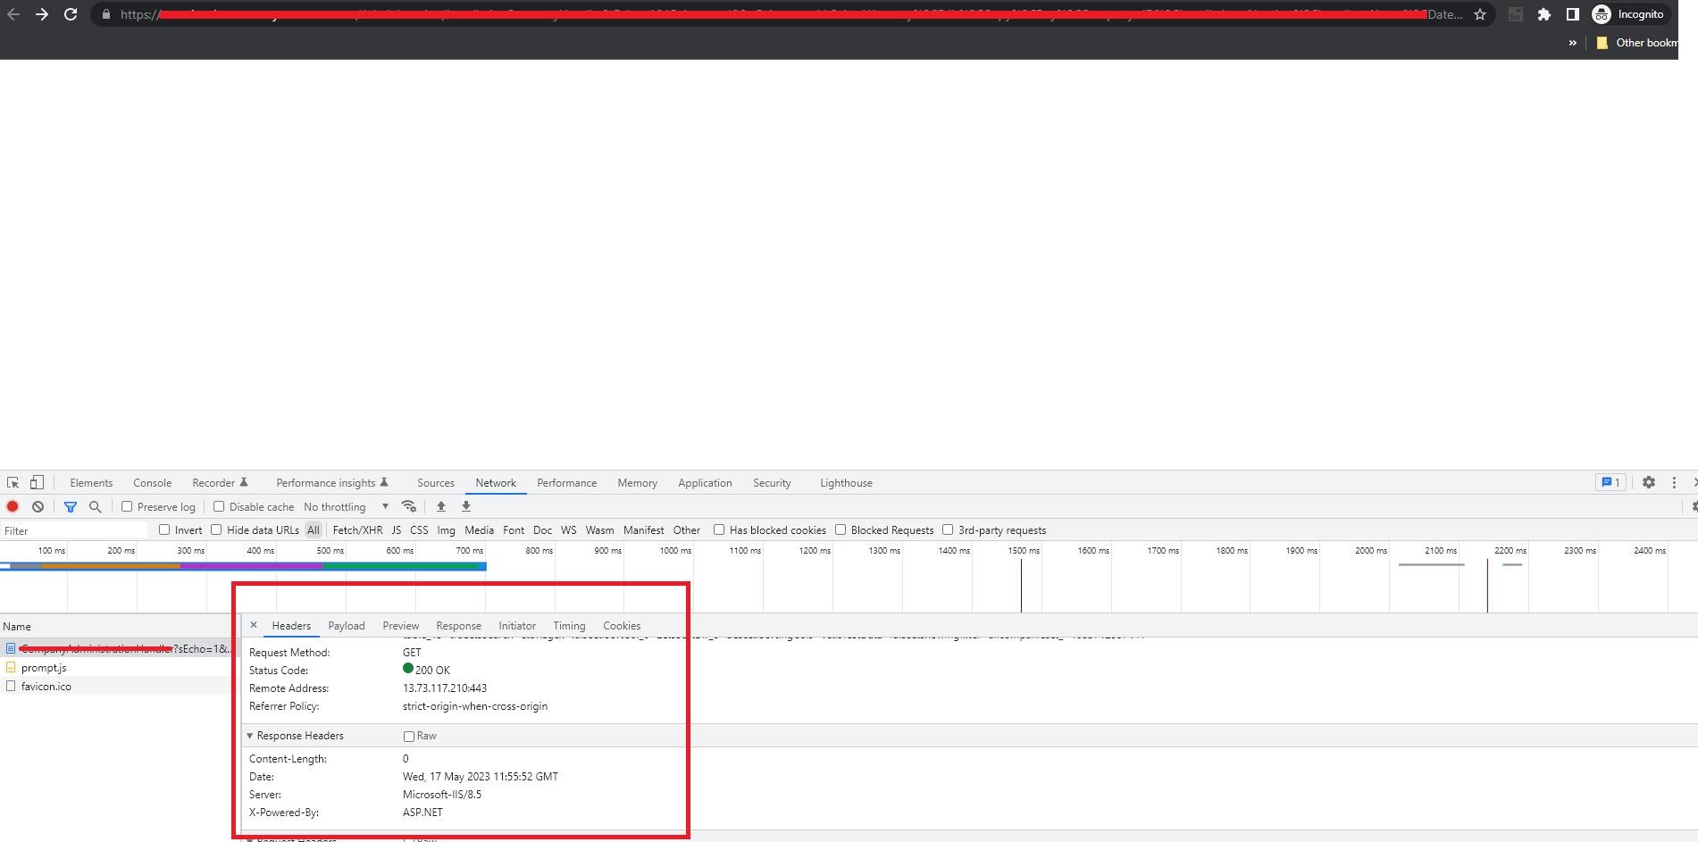Open the Payload tab for the request
The height and width of the screenshot is (842, 1698).
(347, 625)
